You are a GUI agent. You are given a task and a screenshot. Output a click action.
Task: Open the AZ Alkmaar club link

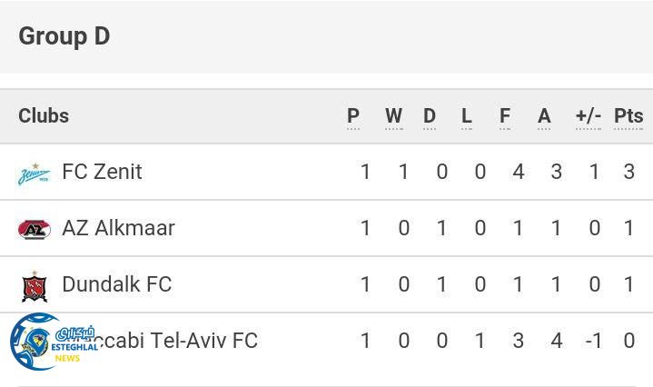pos(118,228)
